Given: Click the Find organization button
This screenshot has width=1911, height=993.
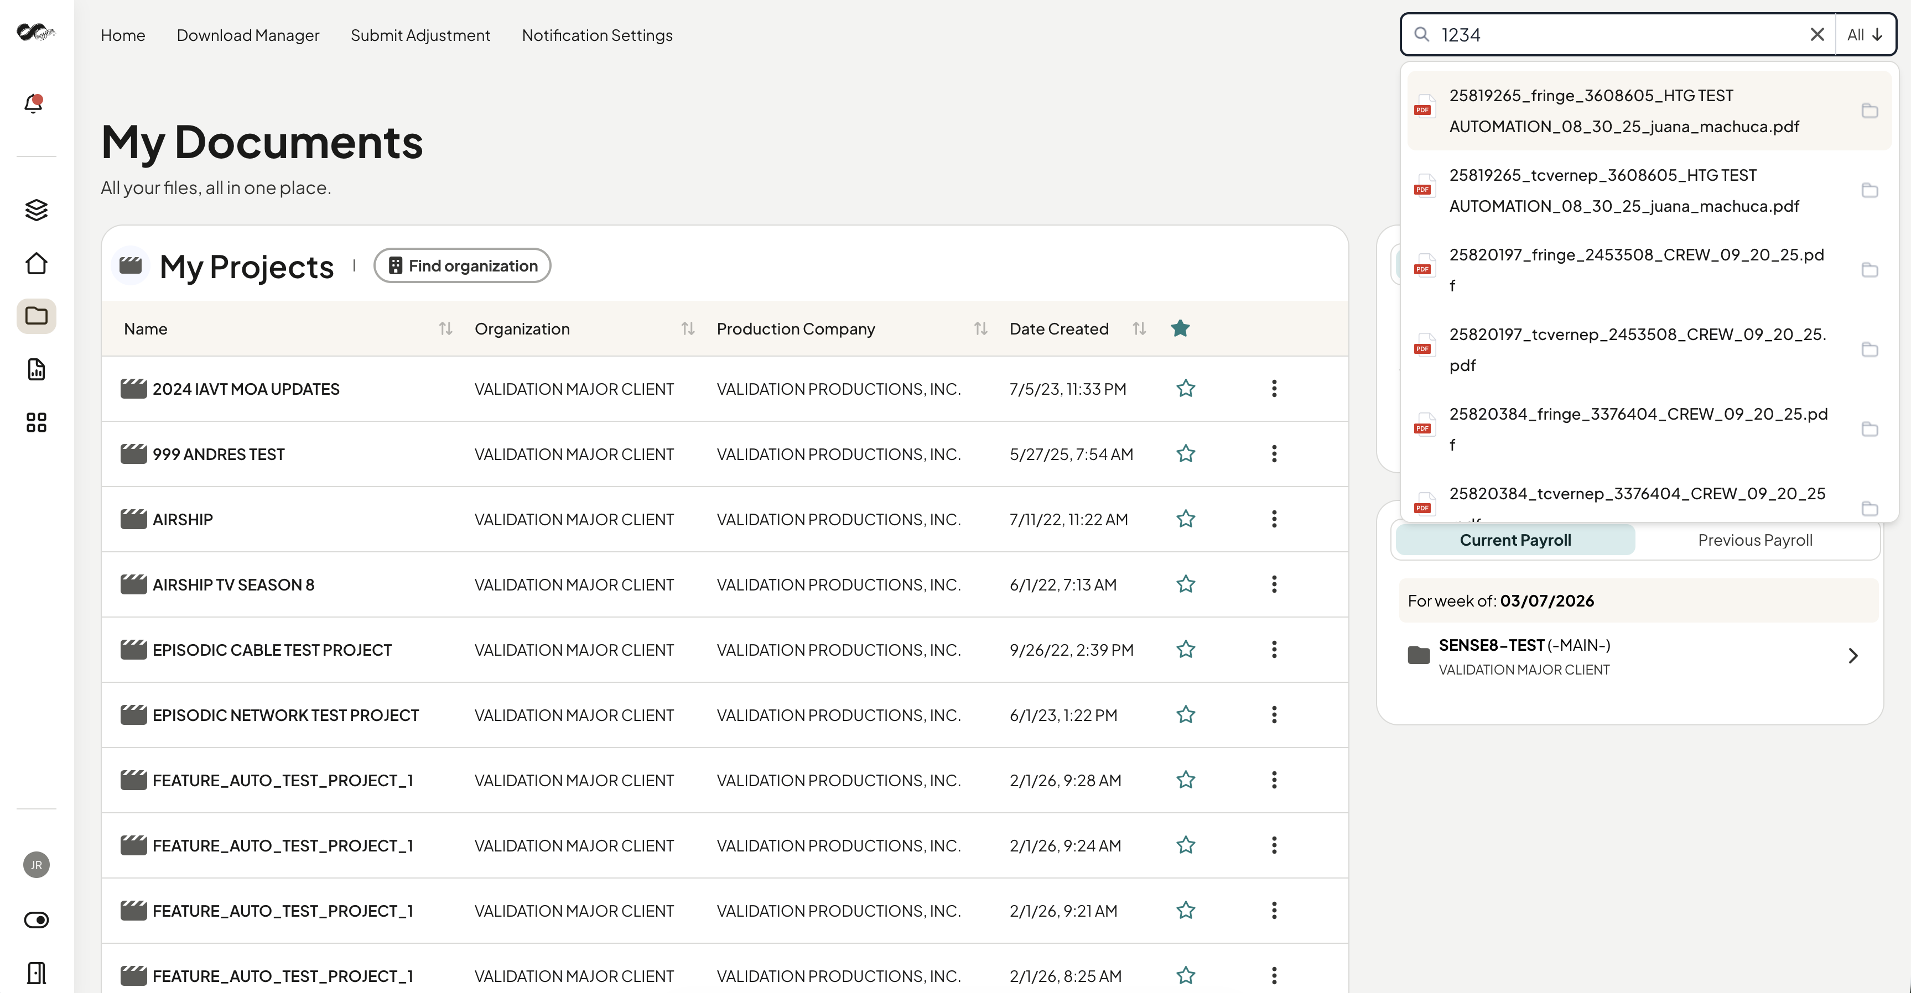Looking at the screenshot, I should click(462, 265).
